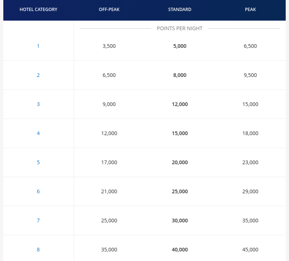Click the bold 8,000 standard points value

180,75
